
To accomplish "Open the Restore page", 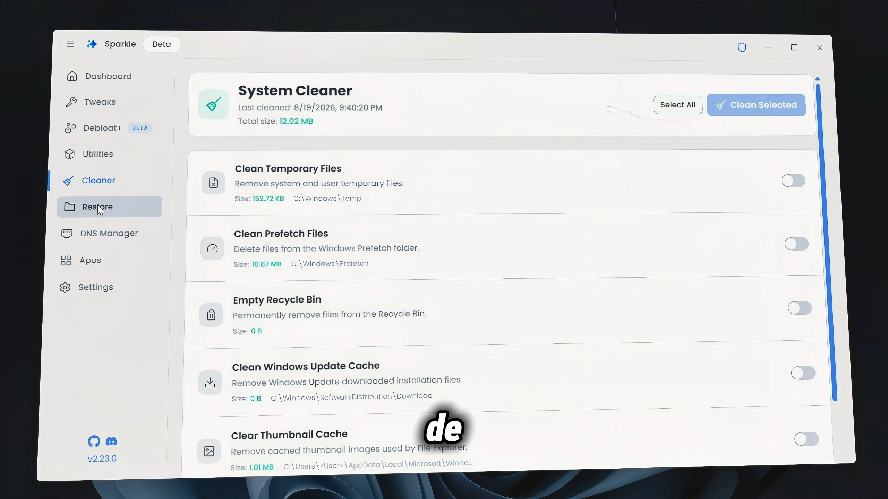I will click(109, 207).
